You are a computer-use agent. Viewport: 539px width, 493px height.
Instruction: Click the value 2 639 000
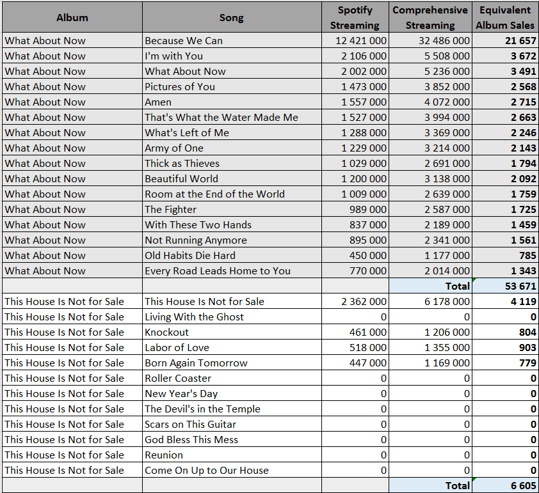pos(430,194)
